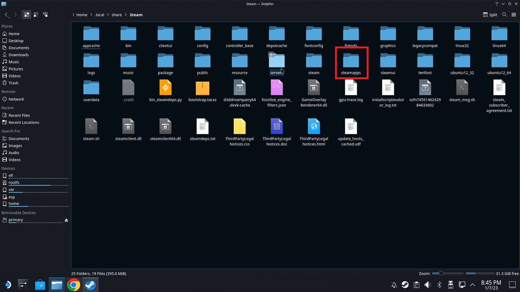Go forward with the forward arrow
The height and width of the screenshot is (292, 520).
pyautogui.click(x=16, y=15)
